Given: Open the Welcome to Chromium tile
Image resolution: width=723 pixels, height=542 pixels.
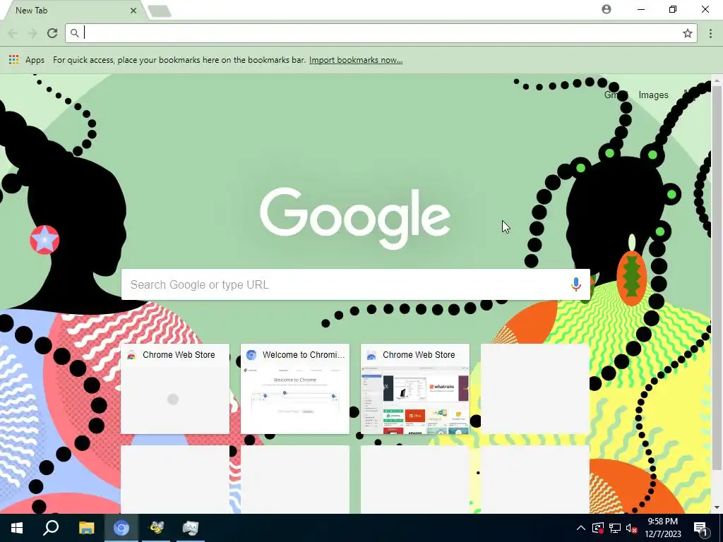Looking at the screenshot, I should pos(295,389).
